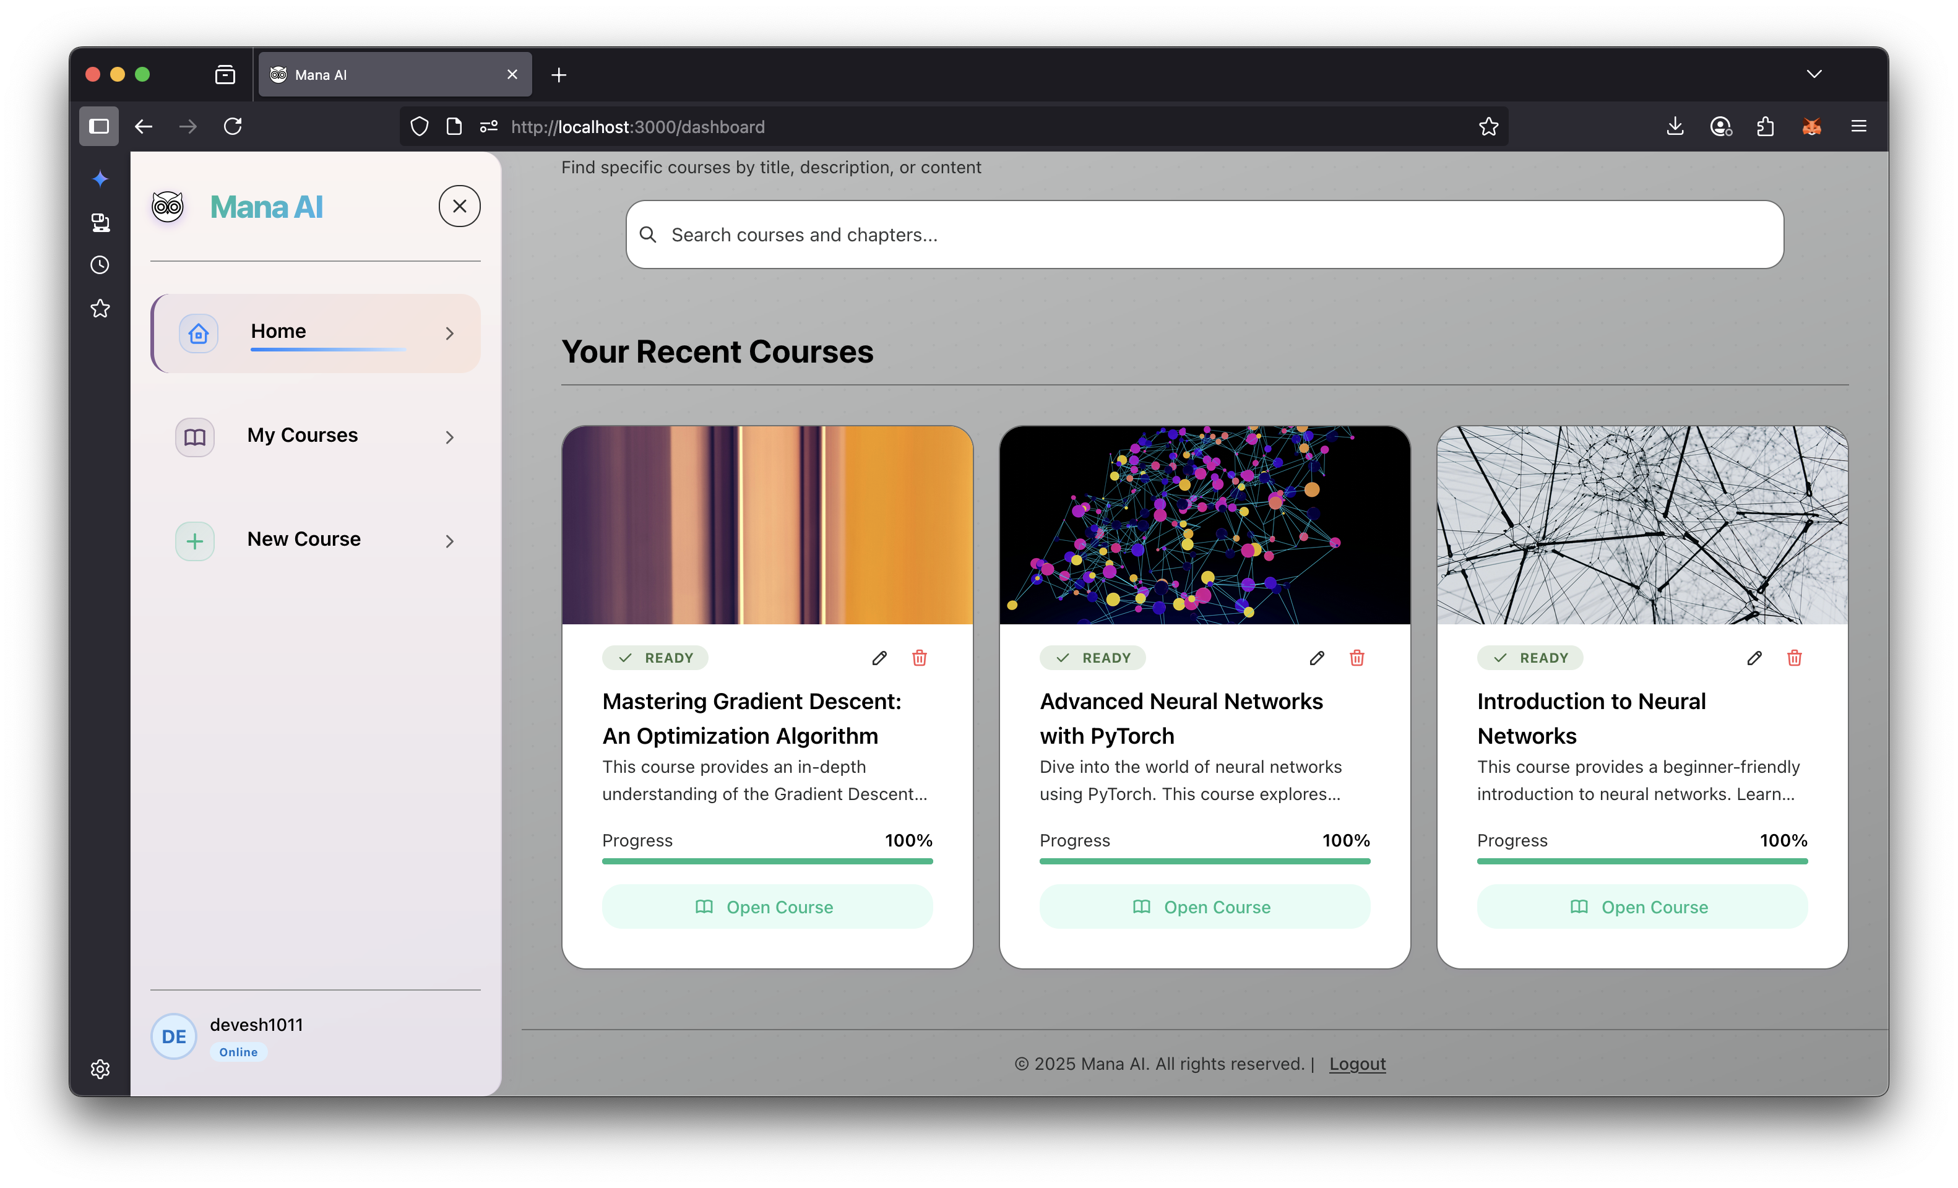Bookmark this page with star icon
The height and width of the screenshot is (1188, 1958).
coord(1488,127)
